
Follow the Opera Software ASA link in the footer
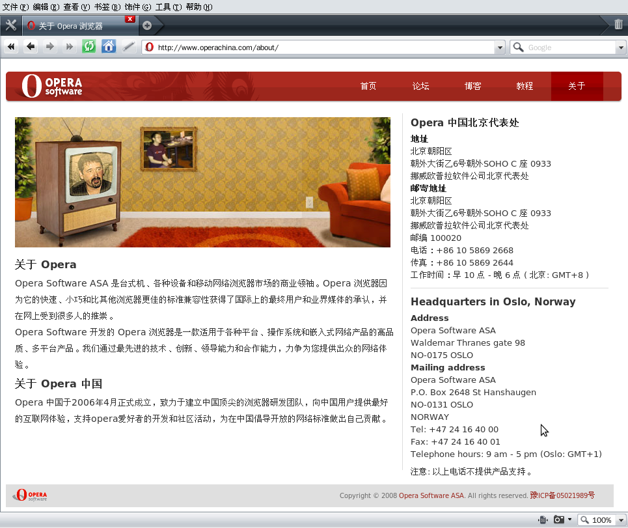point(431,495)
